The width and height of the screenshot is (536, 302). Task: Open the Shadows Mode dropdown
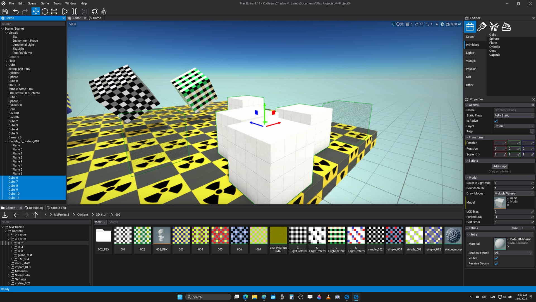(513, 253)
